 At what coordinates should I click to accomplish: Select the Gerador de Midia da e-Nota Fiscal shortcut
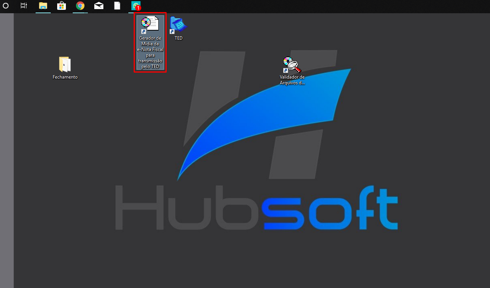(150, 42)
